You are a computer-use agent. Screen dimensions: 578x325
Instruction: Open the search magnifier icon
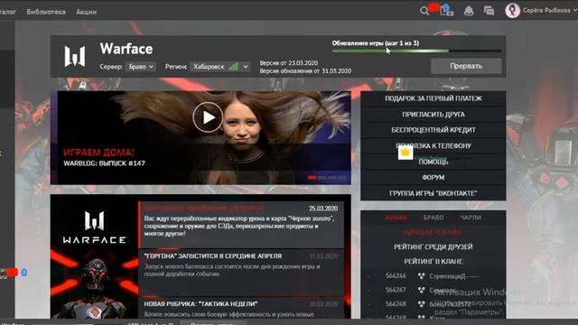pyautogui.click(x=424, y=11)
